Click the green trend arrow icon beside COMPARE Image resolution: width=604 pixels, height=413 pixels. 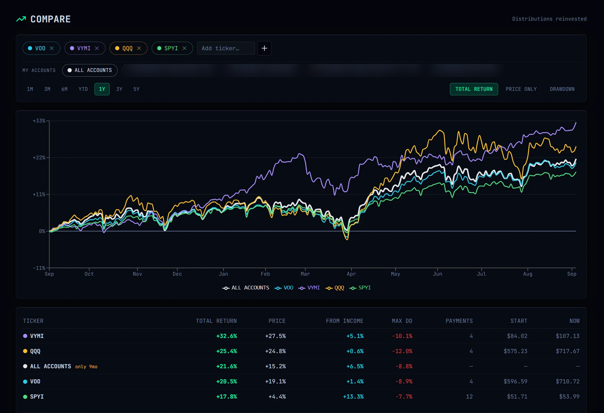[21, 19]
